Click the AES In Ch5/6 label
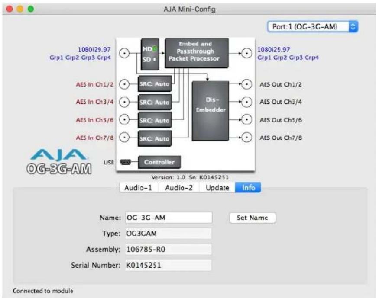Viewport: 376px width, 298px height. pos(95,120)
